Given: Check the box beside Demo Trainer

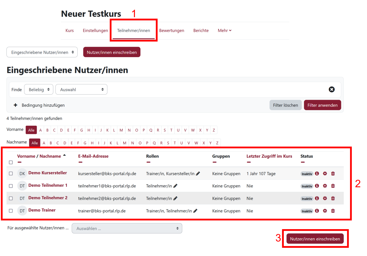Looking at the screenshot, I should click(x=11, y=211).
